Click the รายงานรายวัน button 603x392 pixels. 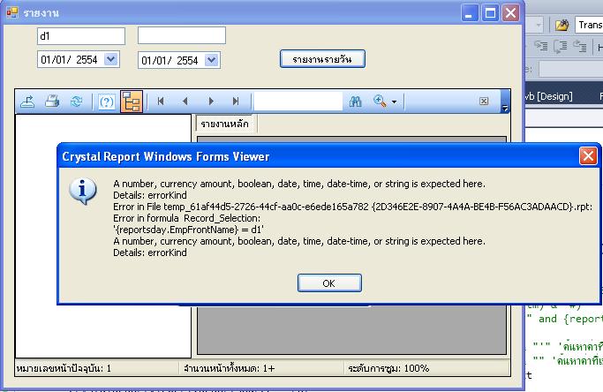tap(322, 59)
